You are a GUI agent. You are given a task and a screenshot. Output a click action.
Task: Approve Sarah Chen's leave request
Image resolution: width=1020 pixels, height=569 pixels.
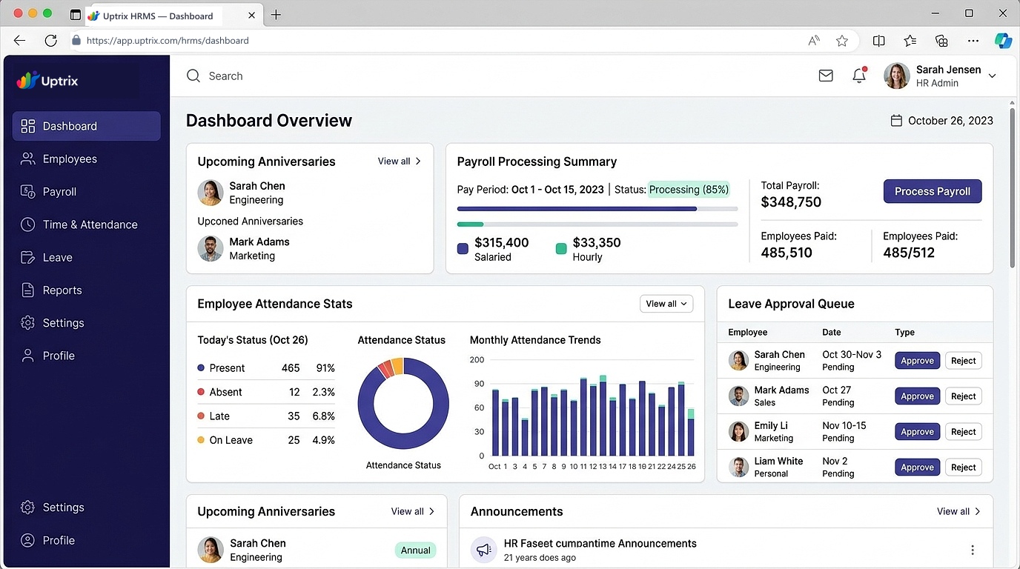[918, 361]
